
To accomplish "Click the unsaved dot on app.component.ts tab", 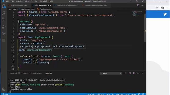I will point(50,6).
